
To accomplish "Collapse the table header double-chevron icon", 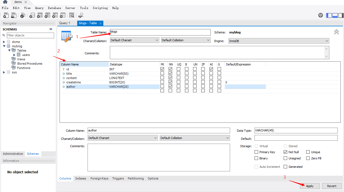I will point(336,32).
